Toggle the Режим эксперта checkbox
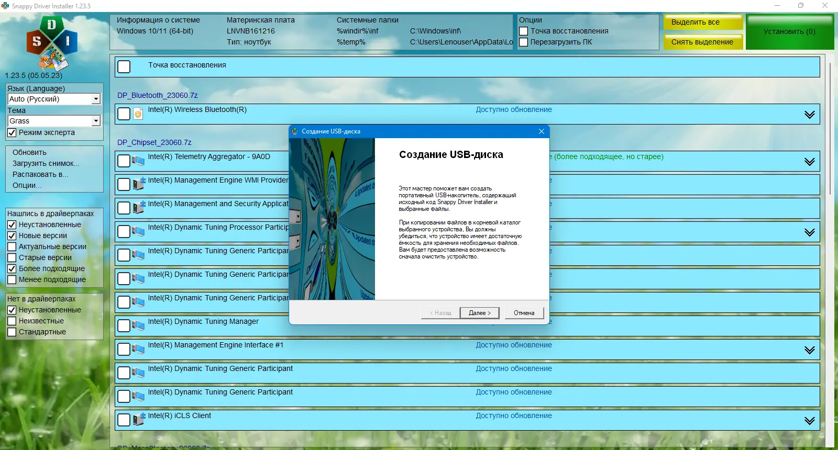 pyautogui.click(x=12, y=133)
